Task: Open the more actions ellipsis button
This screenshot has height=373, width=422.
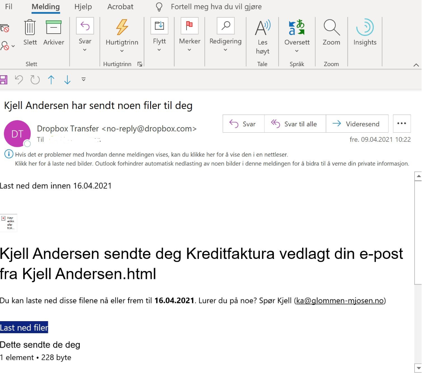Action: [x=402, y=124]
